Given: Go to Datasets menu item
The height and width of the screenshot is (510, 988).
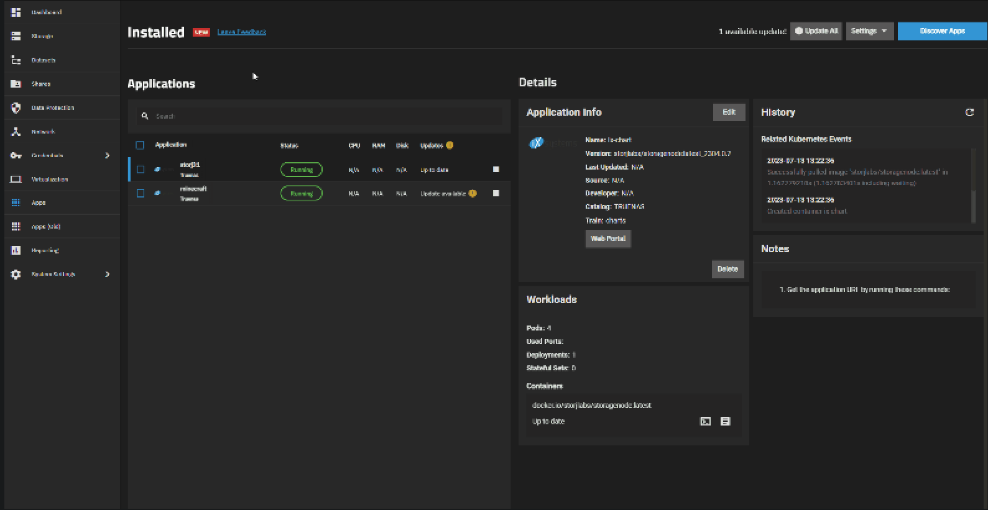Looking at the screenshot, I should pyautogui.click(x=44, y=60).
